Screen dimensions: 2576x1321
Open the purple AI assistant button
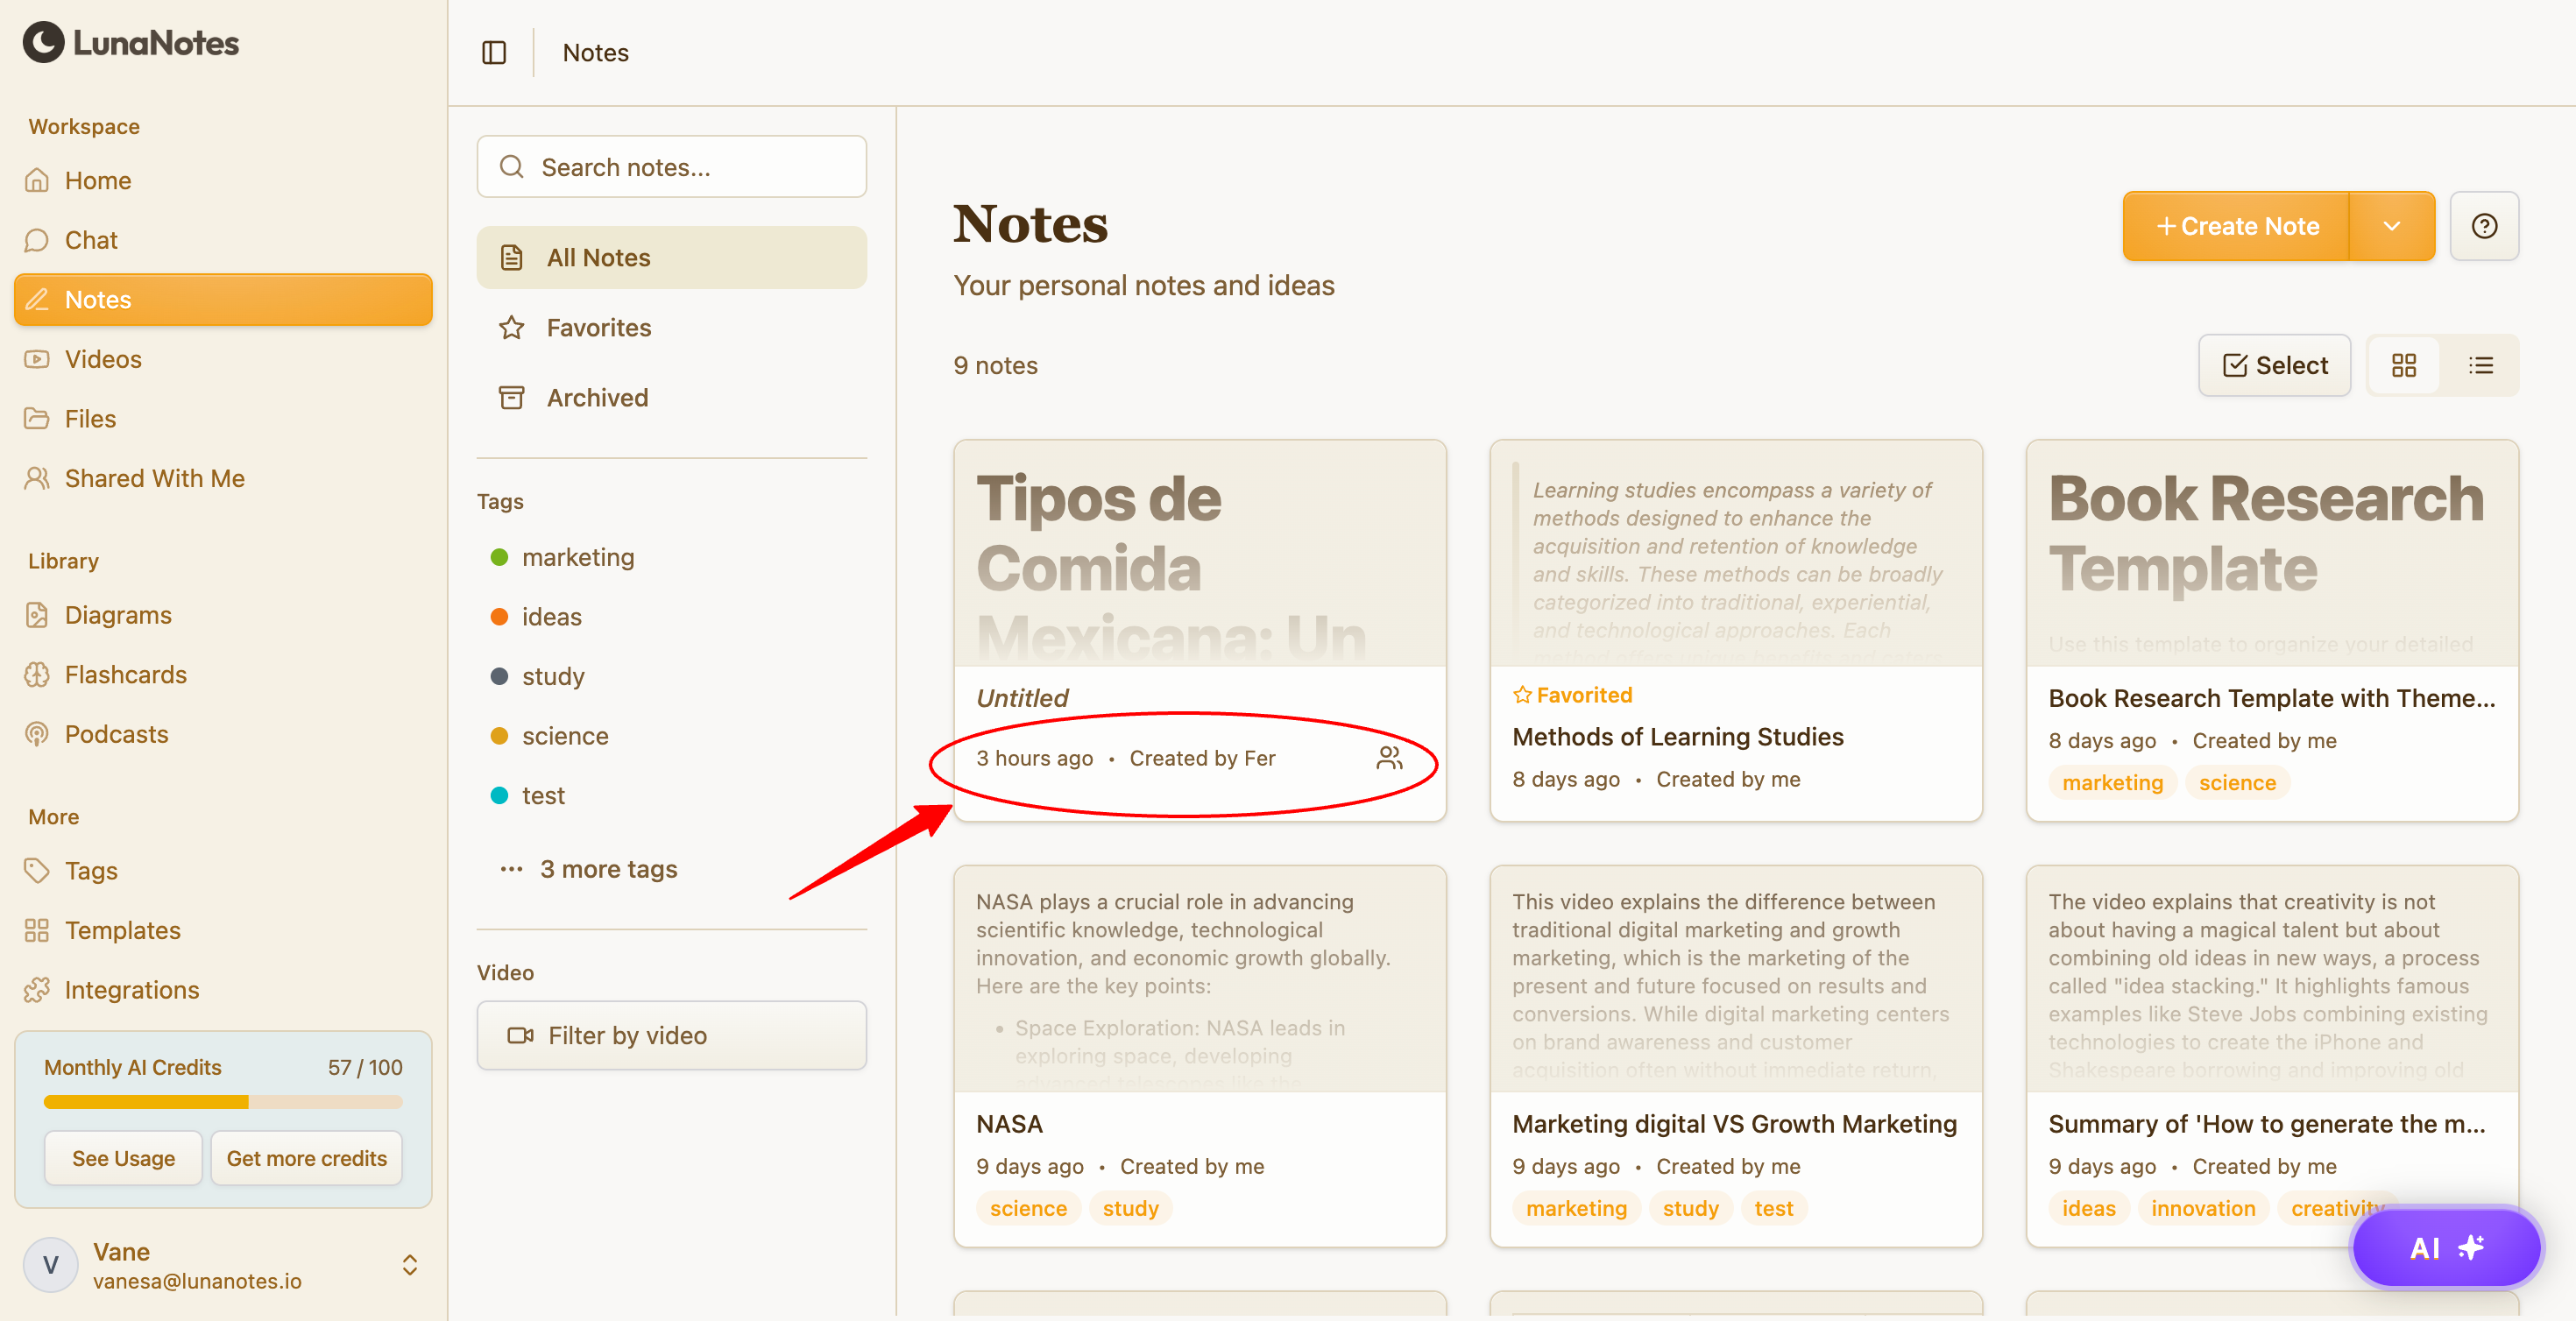[x=2446, y=1247]
